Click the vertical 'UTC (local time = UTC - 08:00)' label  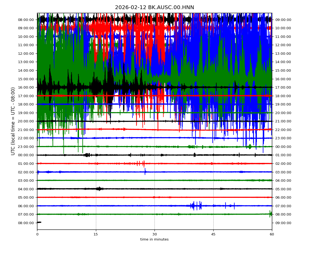click(x=13, y=121)
